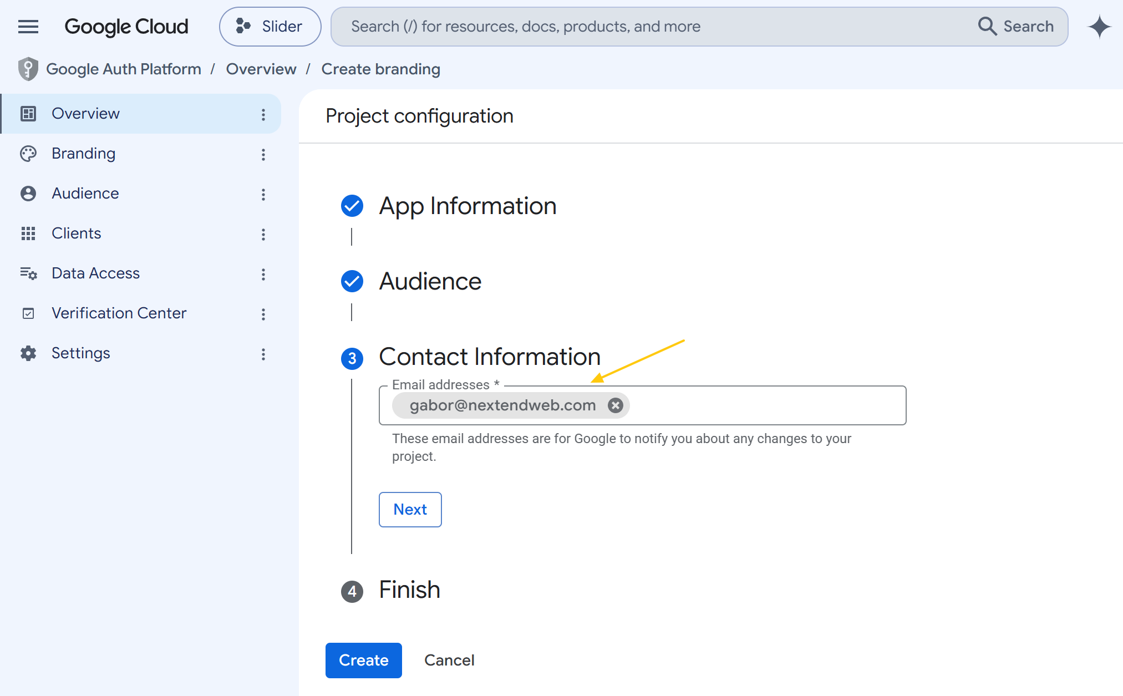
Task: Open more options for Clients
Action: (x=263, y=235)
